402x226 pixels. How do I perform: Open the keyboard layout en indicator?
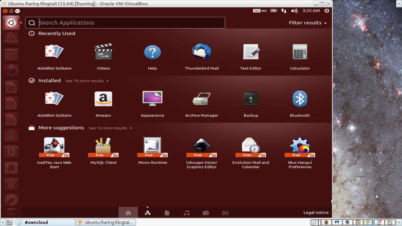point(260,11)
